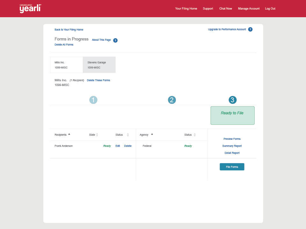This screenshot has width=306, height=229.
Task: Select the Mills Inc. 1099-MISC tab
Action: (66, 65)
